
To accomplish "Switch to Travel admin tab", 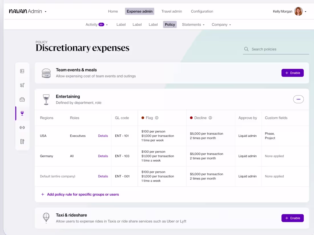I will pos(172,11).
